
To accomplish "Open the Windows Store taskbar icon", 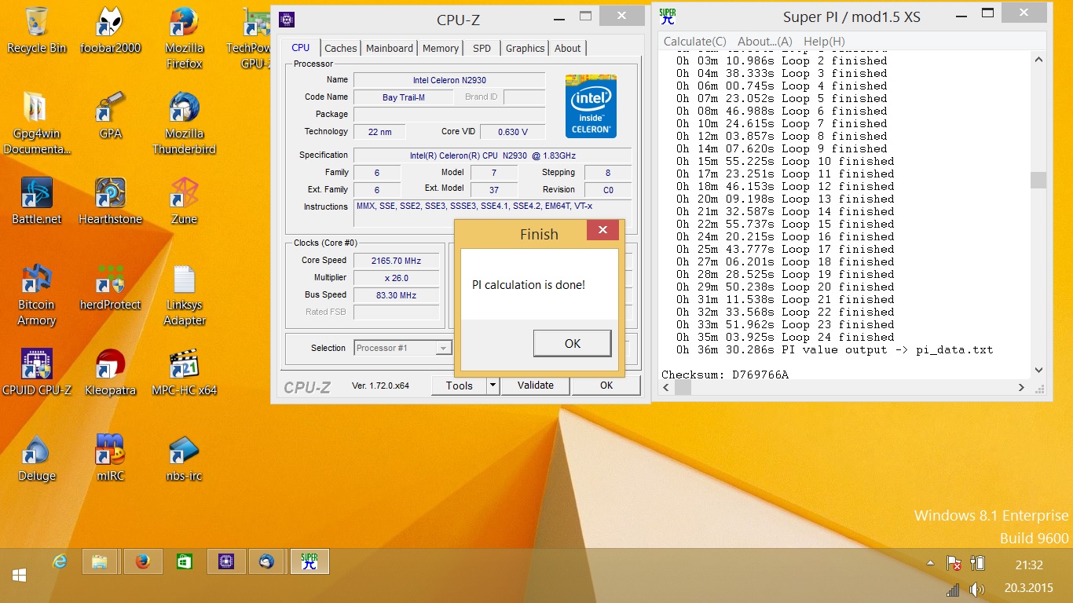I will tap(184, 561).
